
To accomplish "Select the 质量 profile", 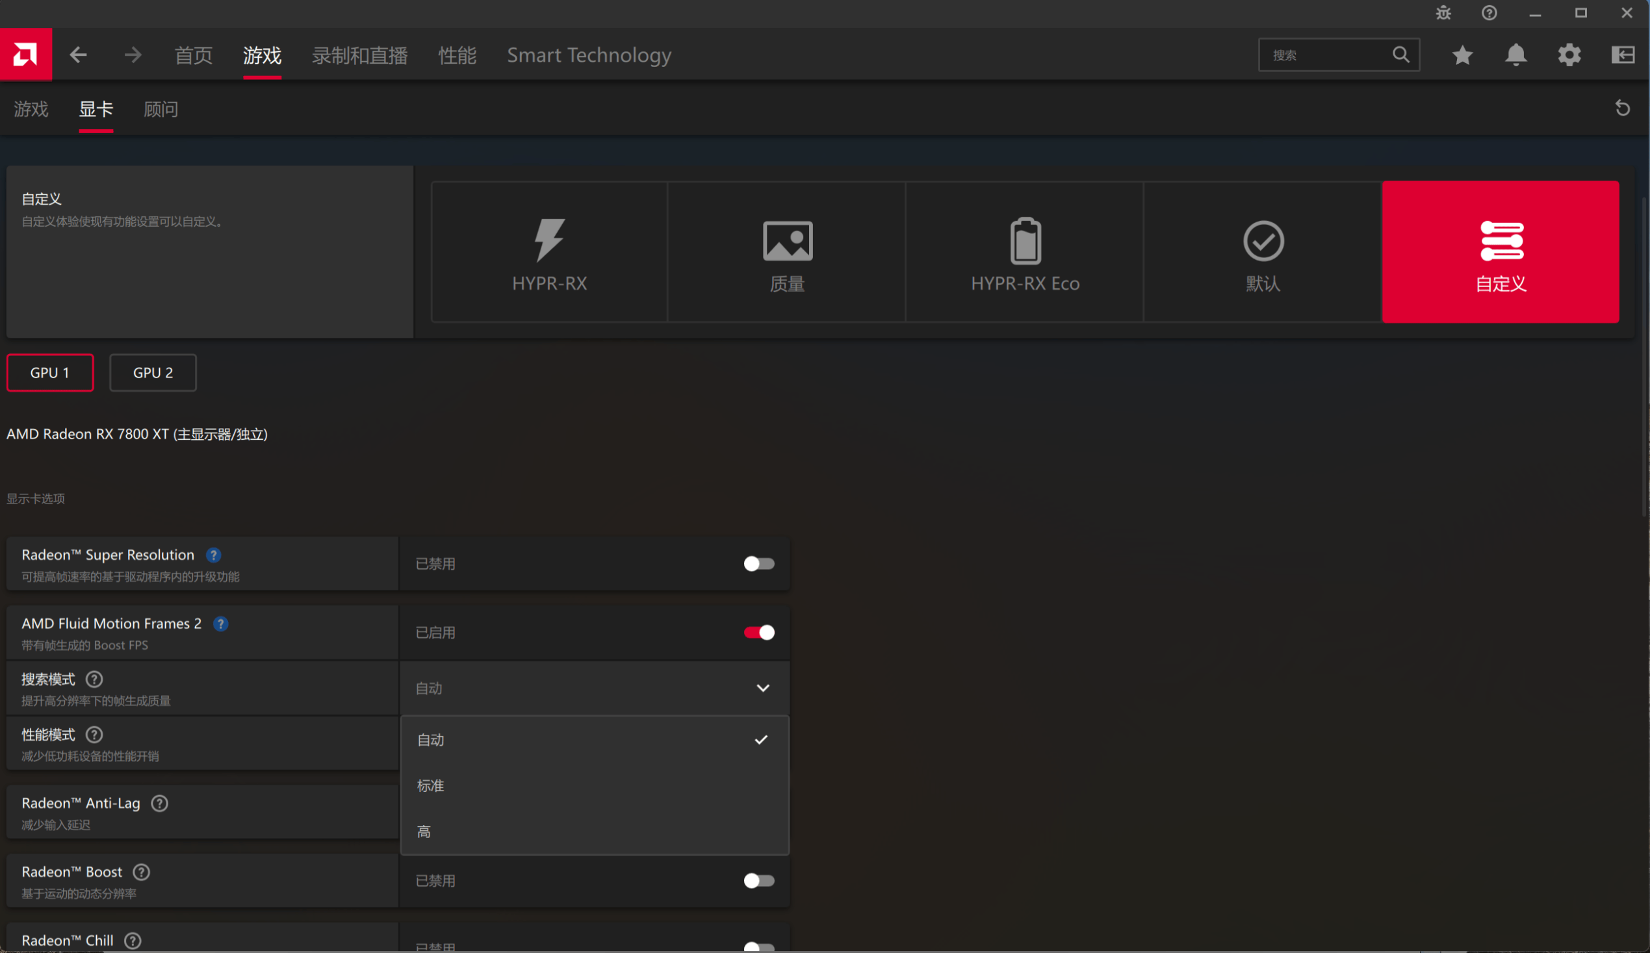I will pyautogui.click(x=787, y=252).
